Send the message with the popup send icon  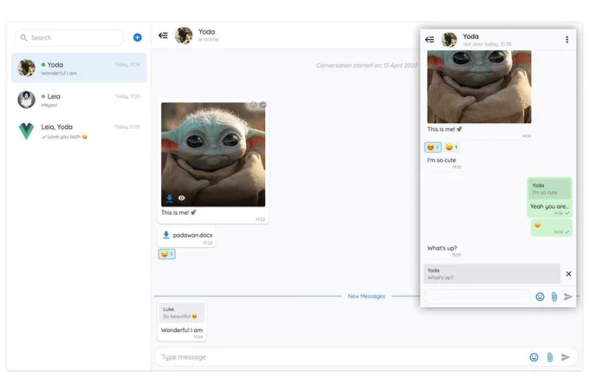568,297
